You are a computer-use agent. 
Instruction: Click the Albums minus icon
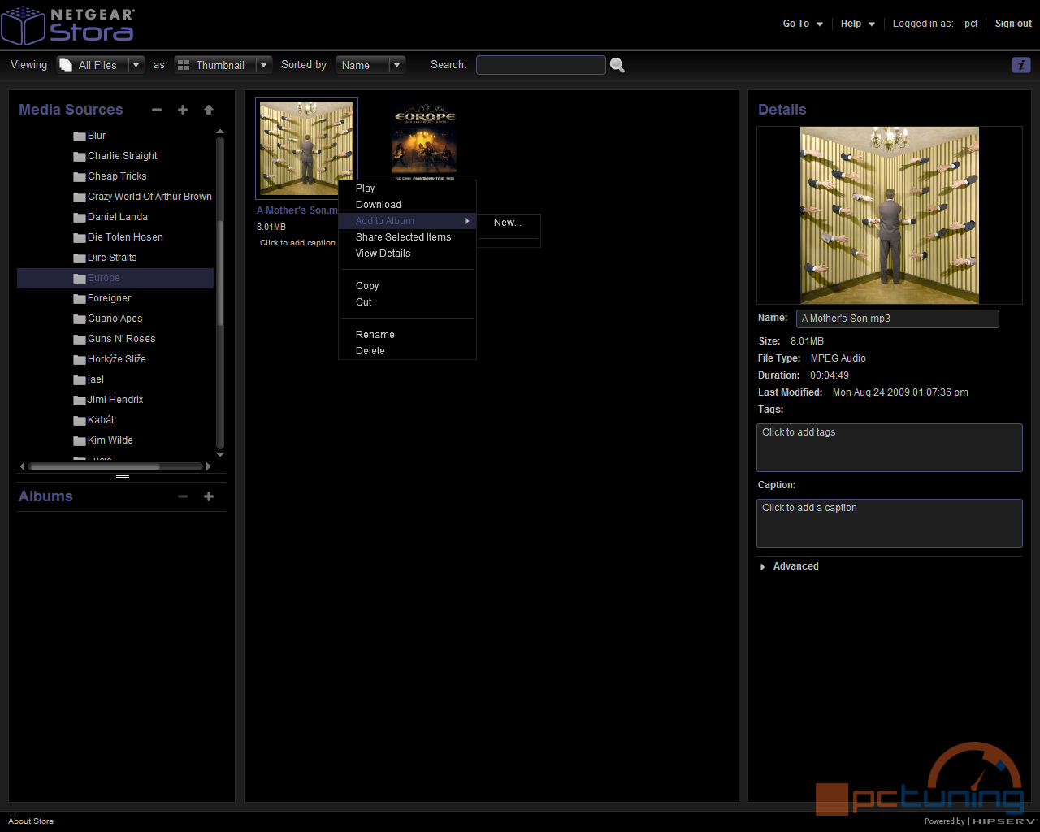183,496
